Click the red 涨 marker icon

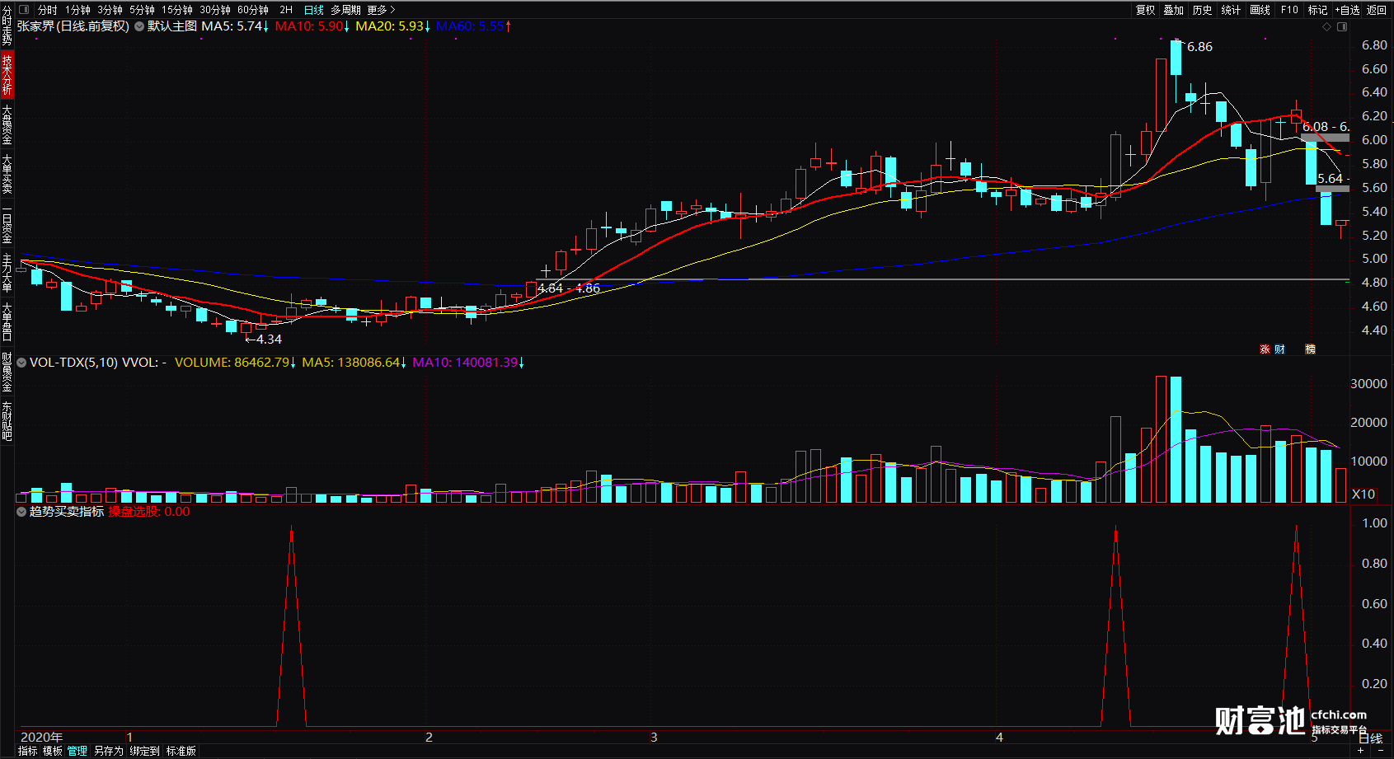coord(1265,349)
